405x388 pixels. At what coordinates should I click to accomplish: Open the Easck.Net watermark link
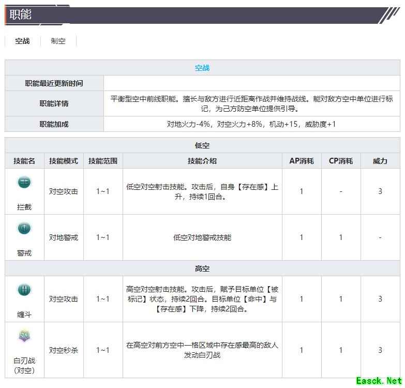pyautogui.click(x=378, y=381)
